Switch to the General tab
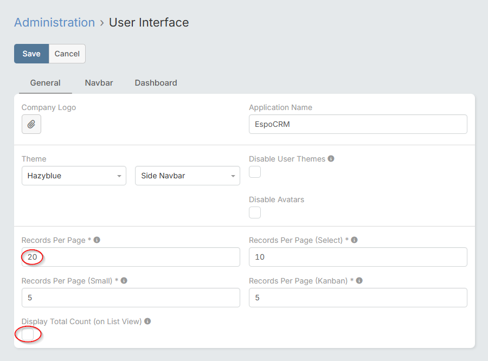 pos(46,83)
